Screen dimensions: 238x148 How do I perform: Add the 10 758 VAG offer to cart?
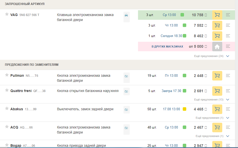point(217,15)
